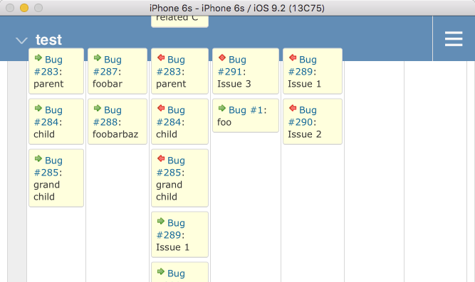
Task: Select the test swimlane title
Action: [48, 40]
